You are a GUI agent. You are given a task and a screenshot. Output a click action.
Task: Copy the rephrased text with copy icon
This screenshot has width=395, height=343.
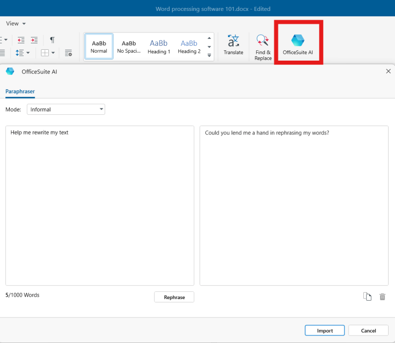(367, 297)
